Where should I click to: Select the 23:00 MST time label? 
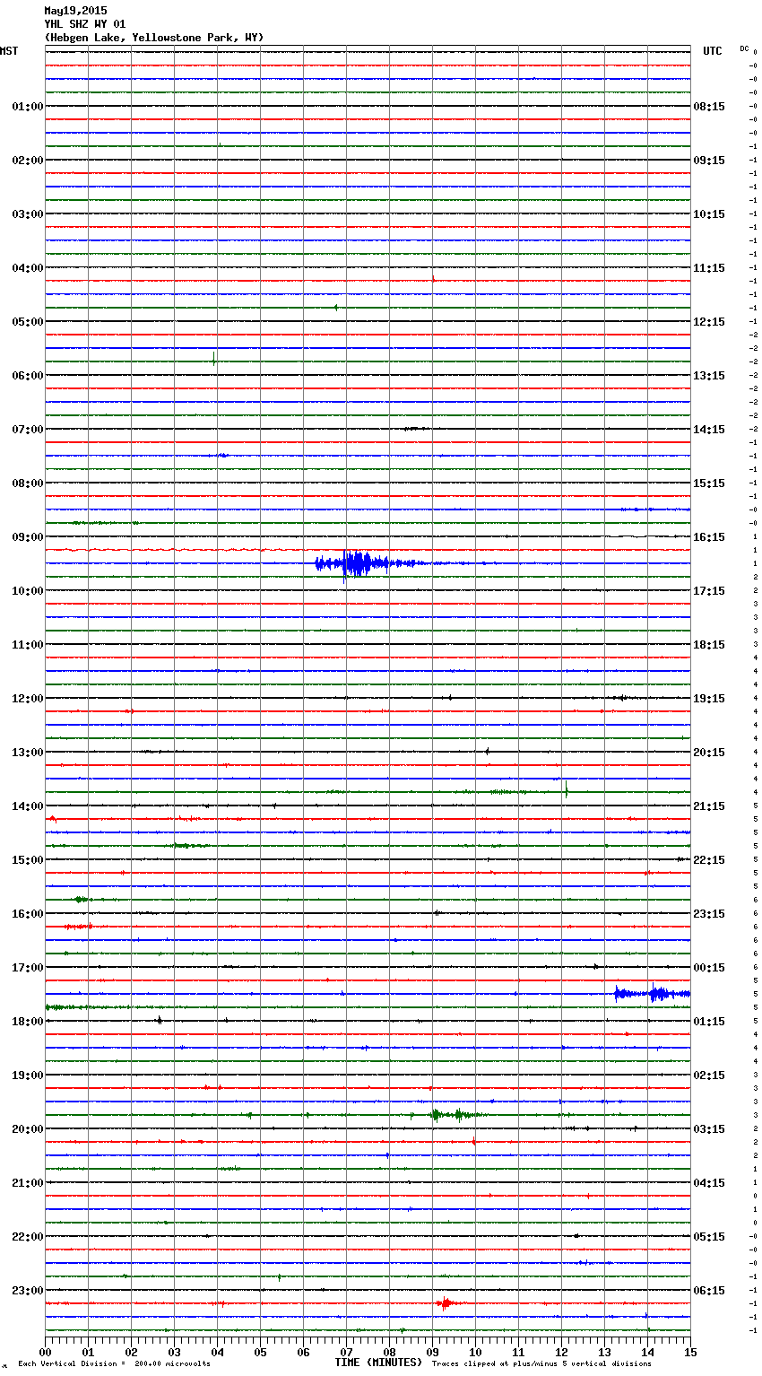coord(28,1291)
